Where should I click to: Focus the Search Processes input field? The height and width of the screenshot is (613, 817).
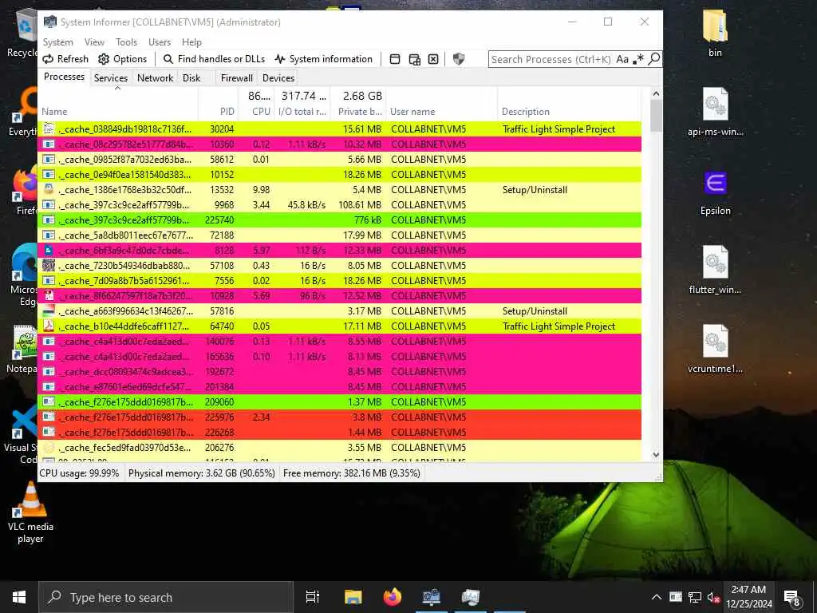[x=551, y=59]
